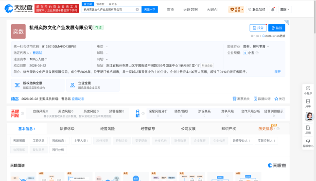Expand the company 简介 with 展开
Image resolution: width=316 pixels, height=181 pixels.
278,72
